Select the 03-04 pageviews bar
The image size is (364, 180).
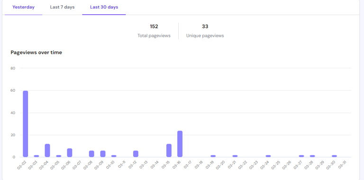pos(47,150)
